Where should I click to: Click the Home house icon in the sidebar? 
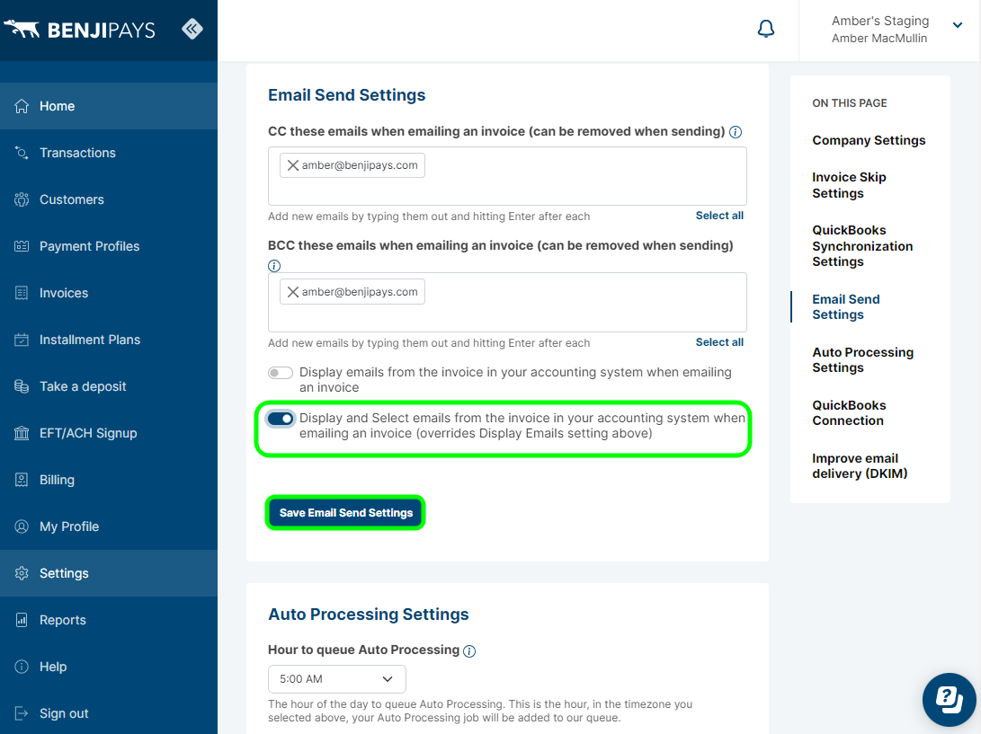22,106
